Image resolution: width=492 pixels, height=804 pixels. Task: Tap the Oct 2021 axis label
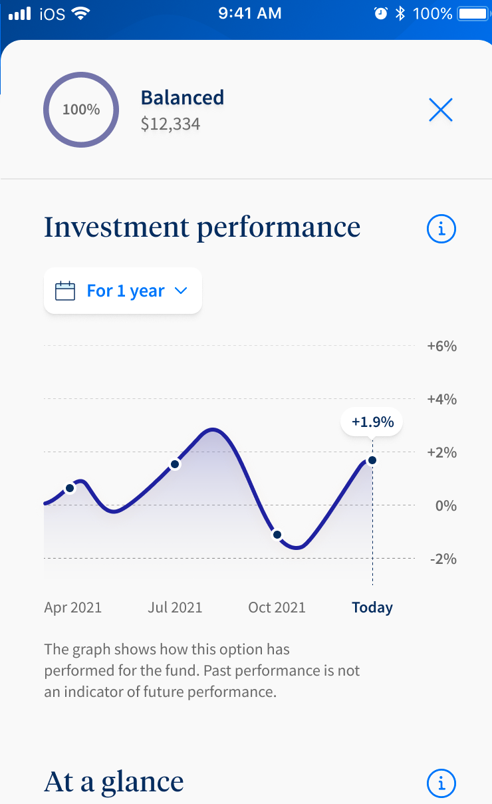[277, 607]
